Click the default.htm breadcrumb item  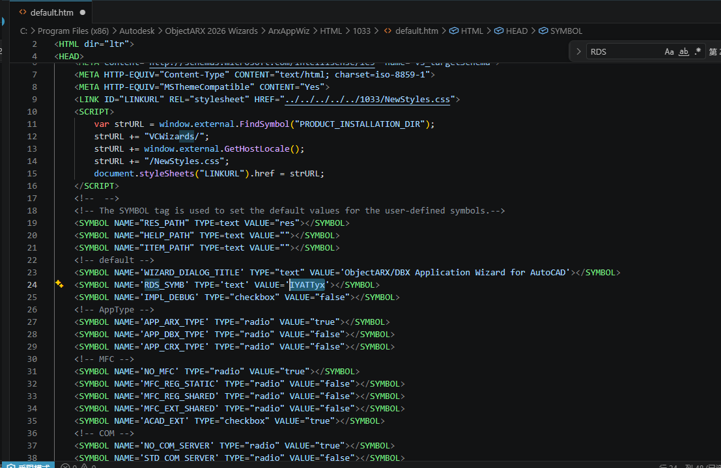click(x=417, y=31)
